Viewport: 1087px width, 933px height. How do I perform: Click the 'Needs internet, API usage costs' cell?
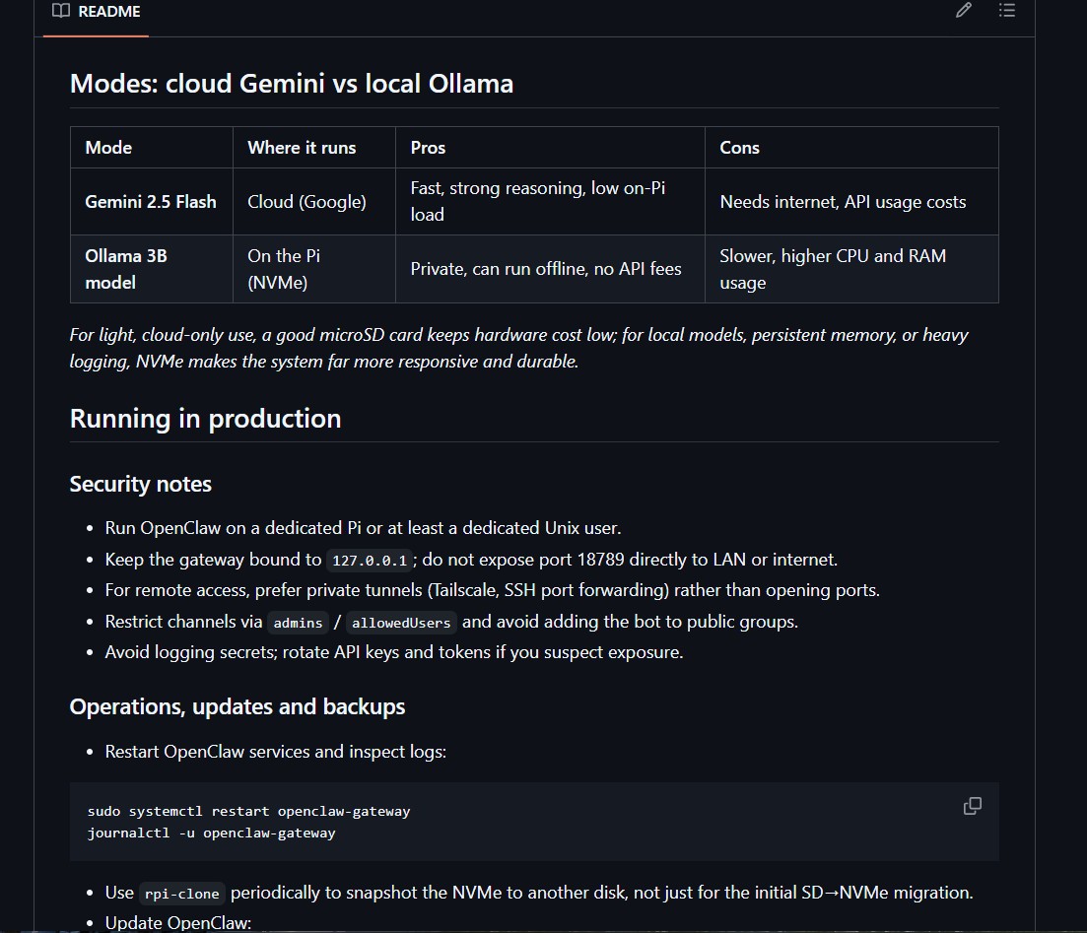[x=851, y=202]
